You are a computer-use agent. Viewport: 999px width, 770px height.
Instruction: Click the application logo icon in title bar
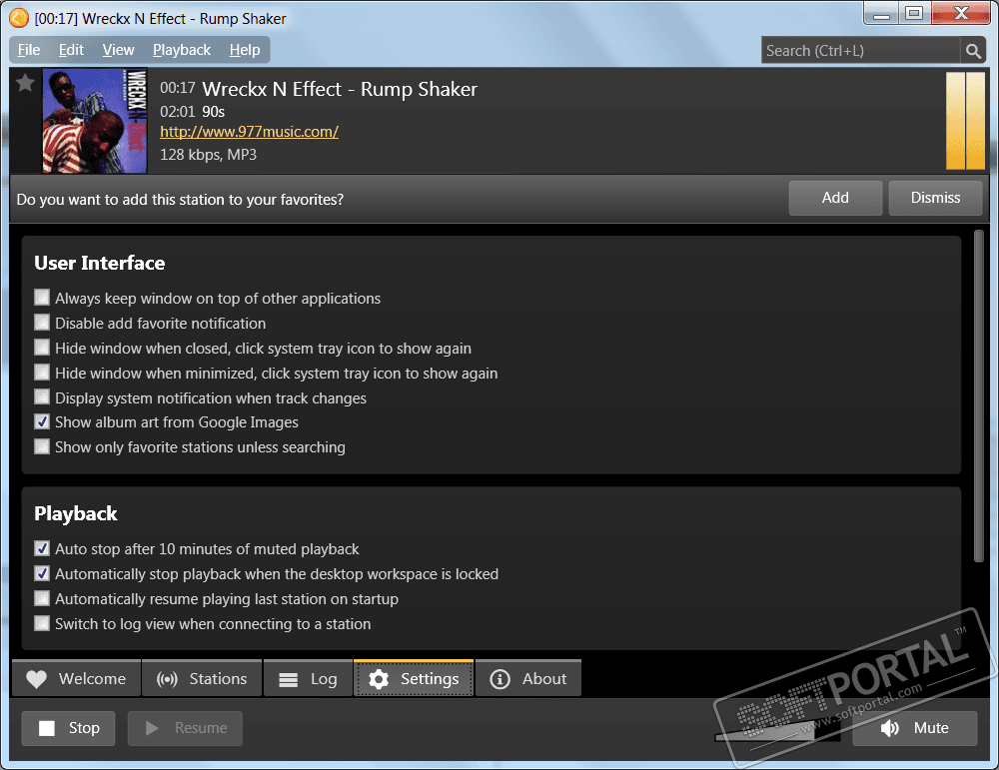point(19,18)
